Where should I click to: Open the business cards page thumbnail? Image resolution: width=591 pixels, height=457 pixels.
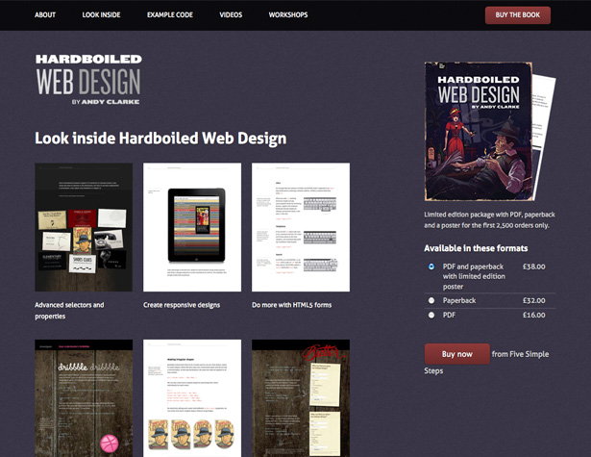(84, 227)
